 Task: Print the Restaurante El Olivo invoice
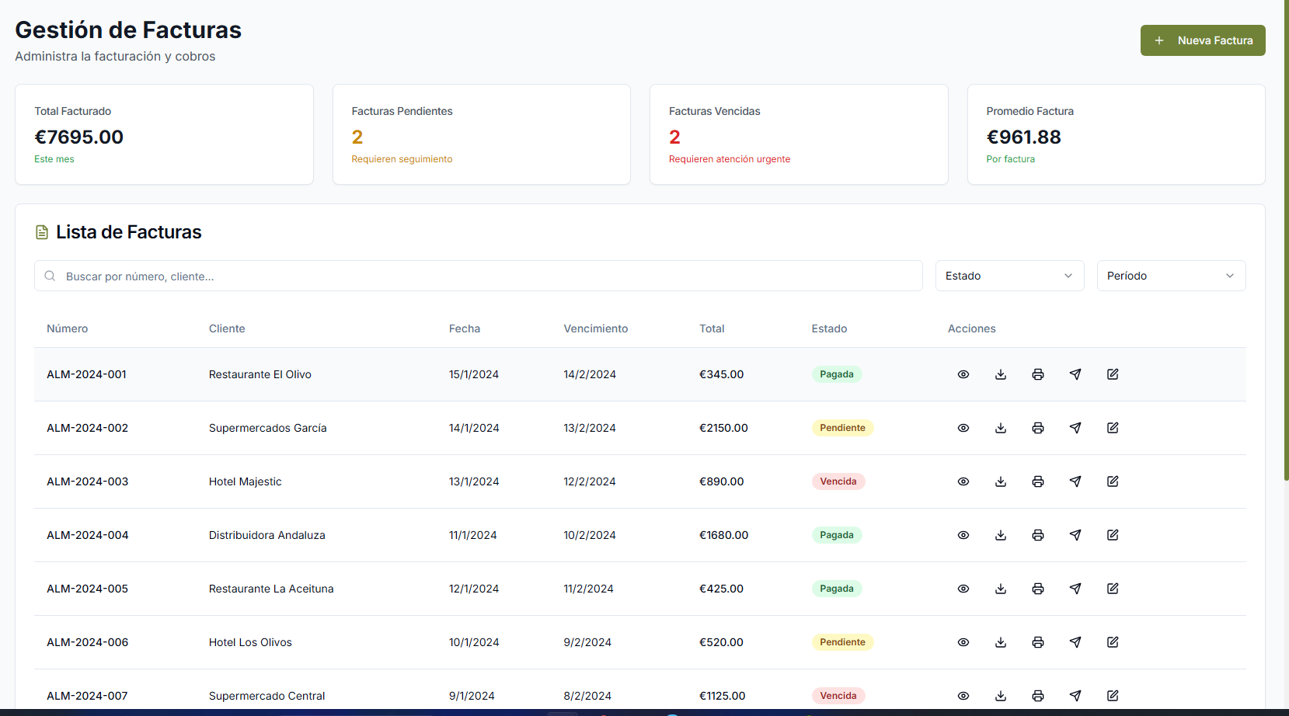click(x=1037, y=374)
